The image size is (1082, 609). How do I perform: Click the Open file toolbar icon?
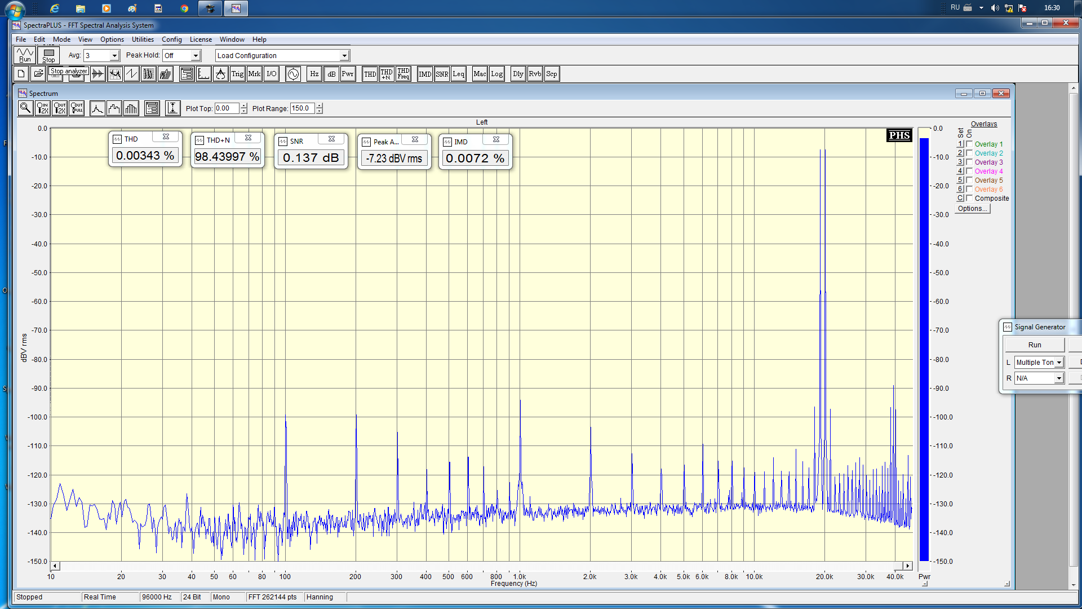(x=38, y=74)
